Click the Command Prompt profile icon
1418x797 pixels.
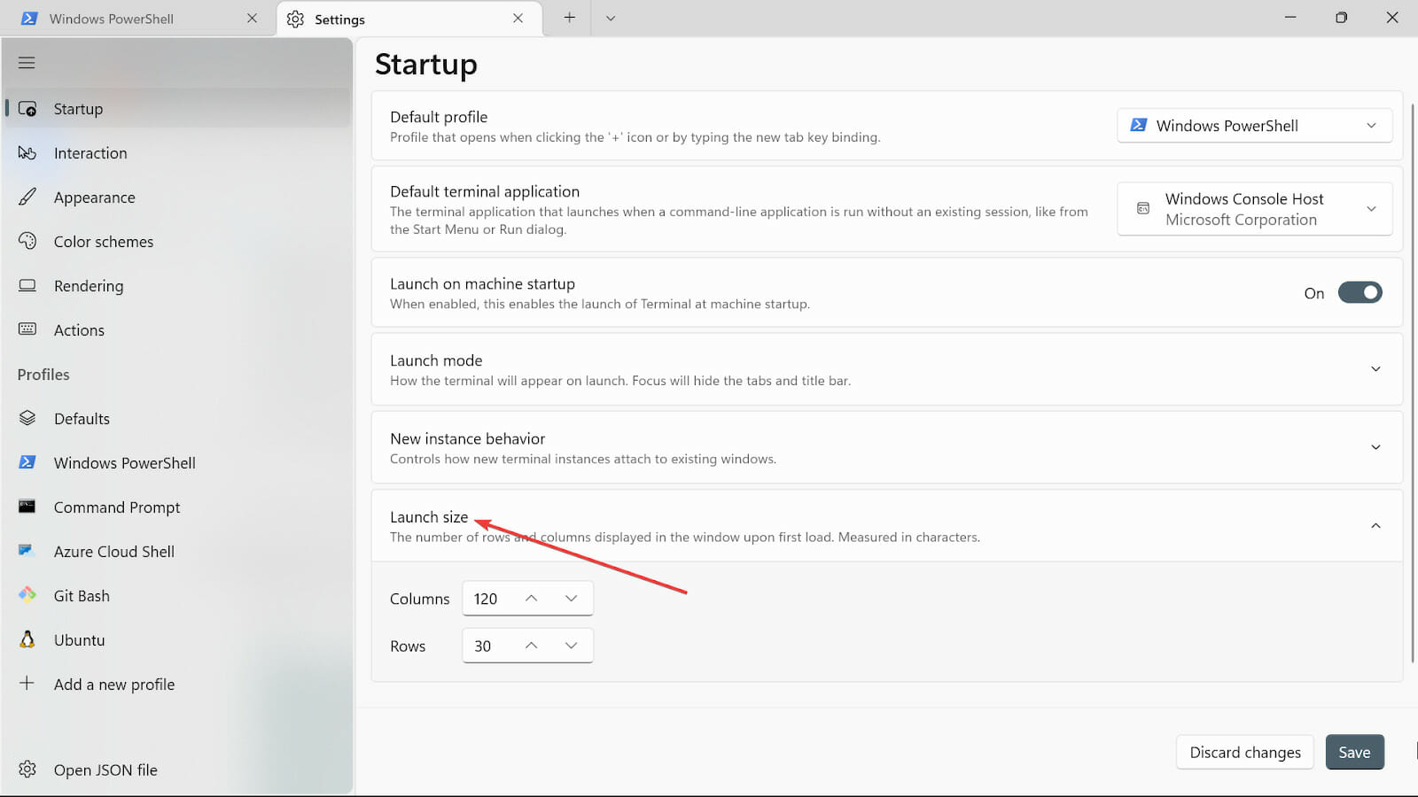(x=27, y=507)
